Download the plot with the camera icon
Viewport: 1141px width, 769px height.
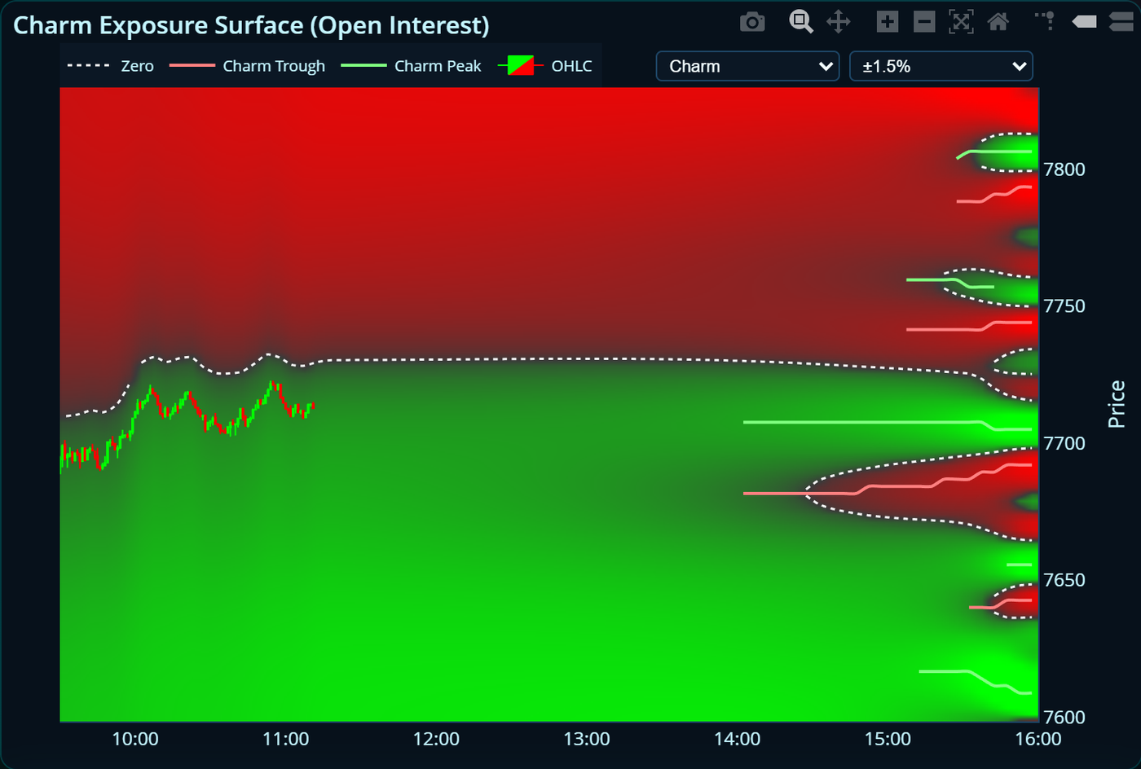click(x=752, y=22)
